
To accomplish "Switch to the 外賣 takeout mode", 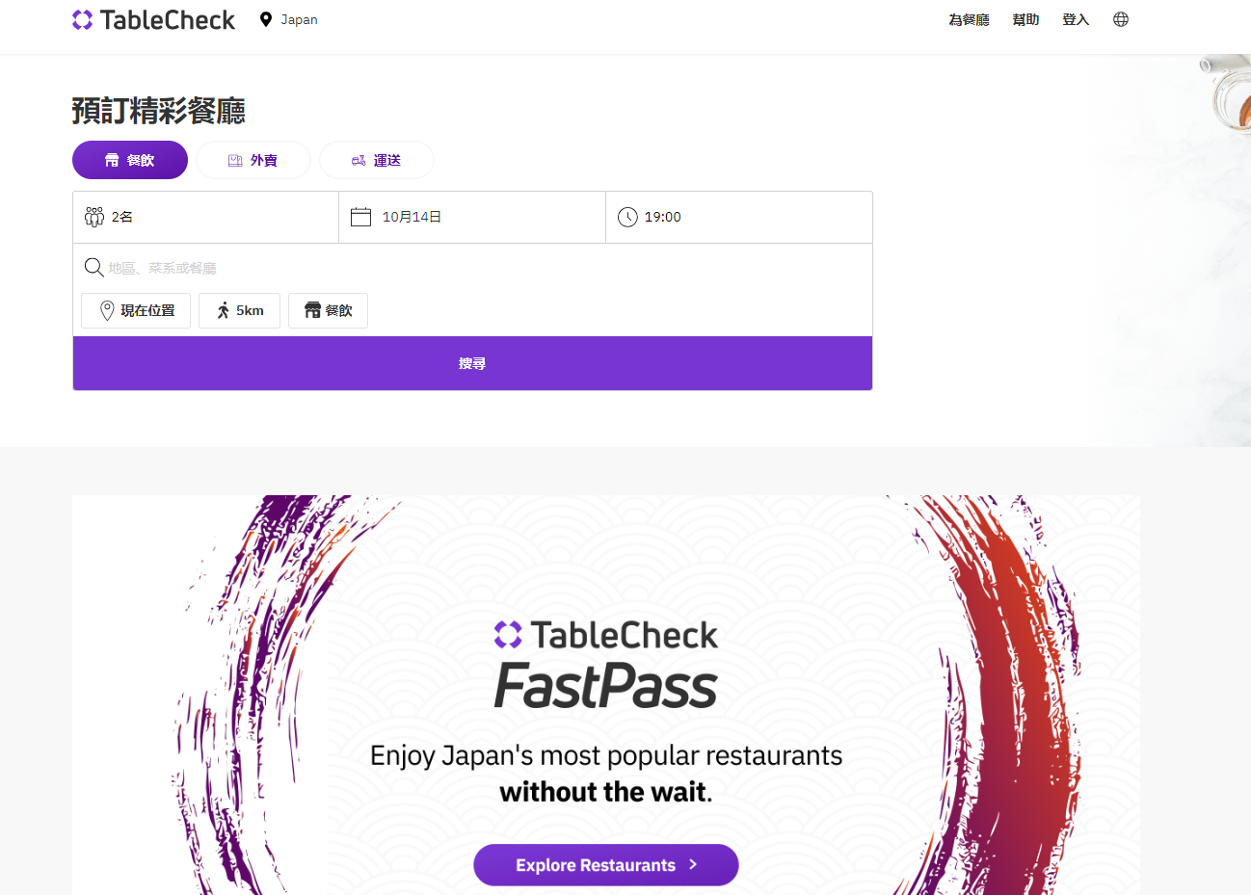I will pos(253,160).
